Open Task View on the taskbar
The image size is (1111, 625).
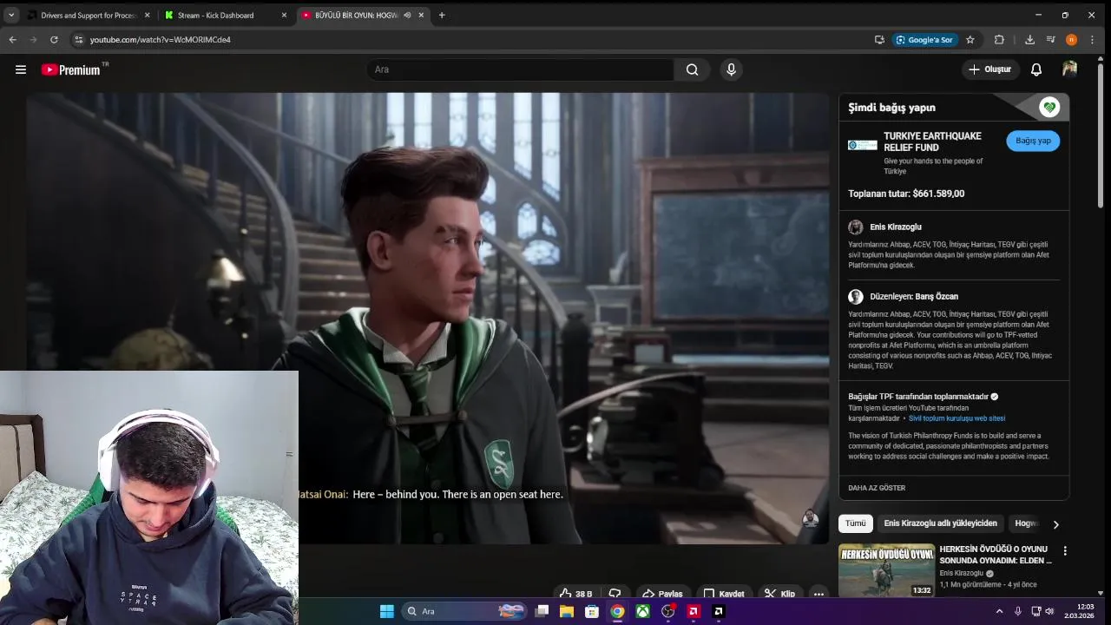542,611
